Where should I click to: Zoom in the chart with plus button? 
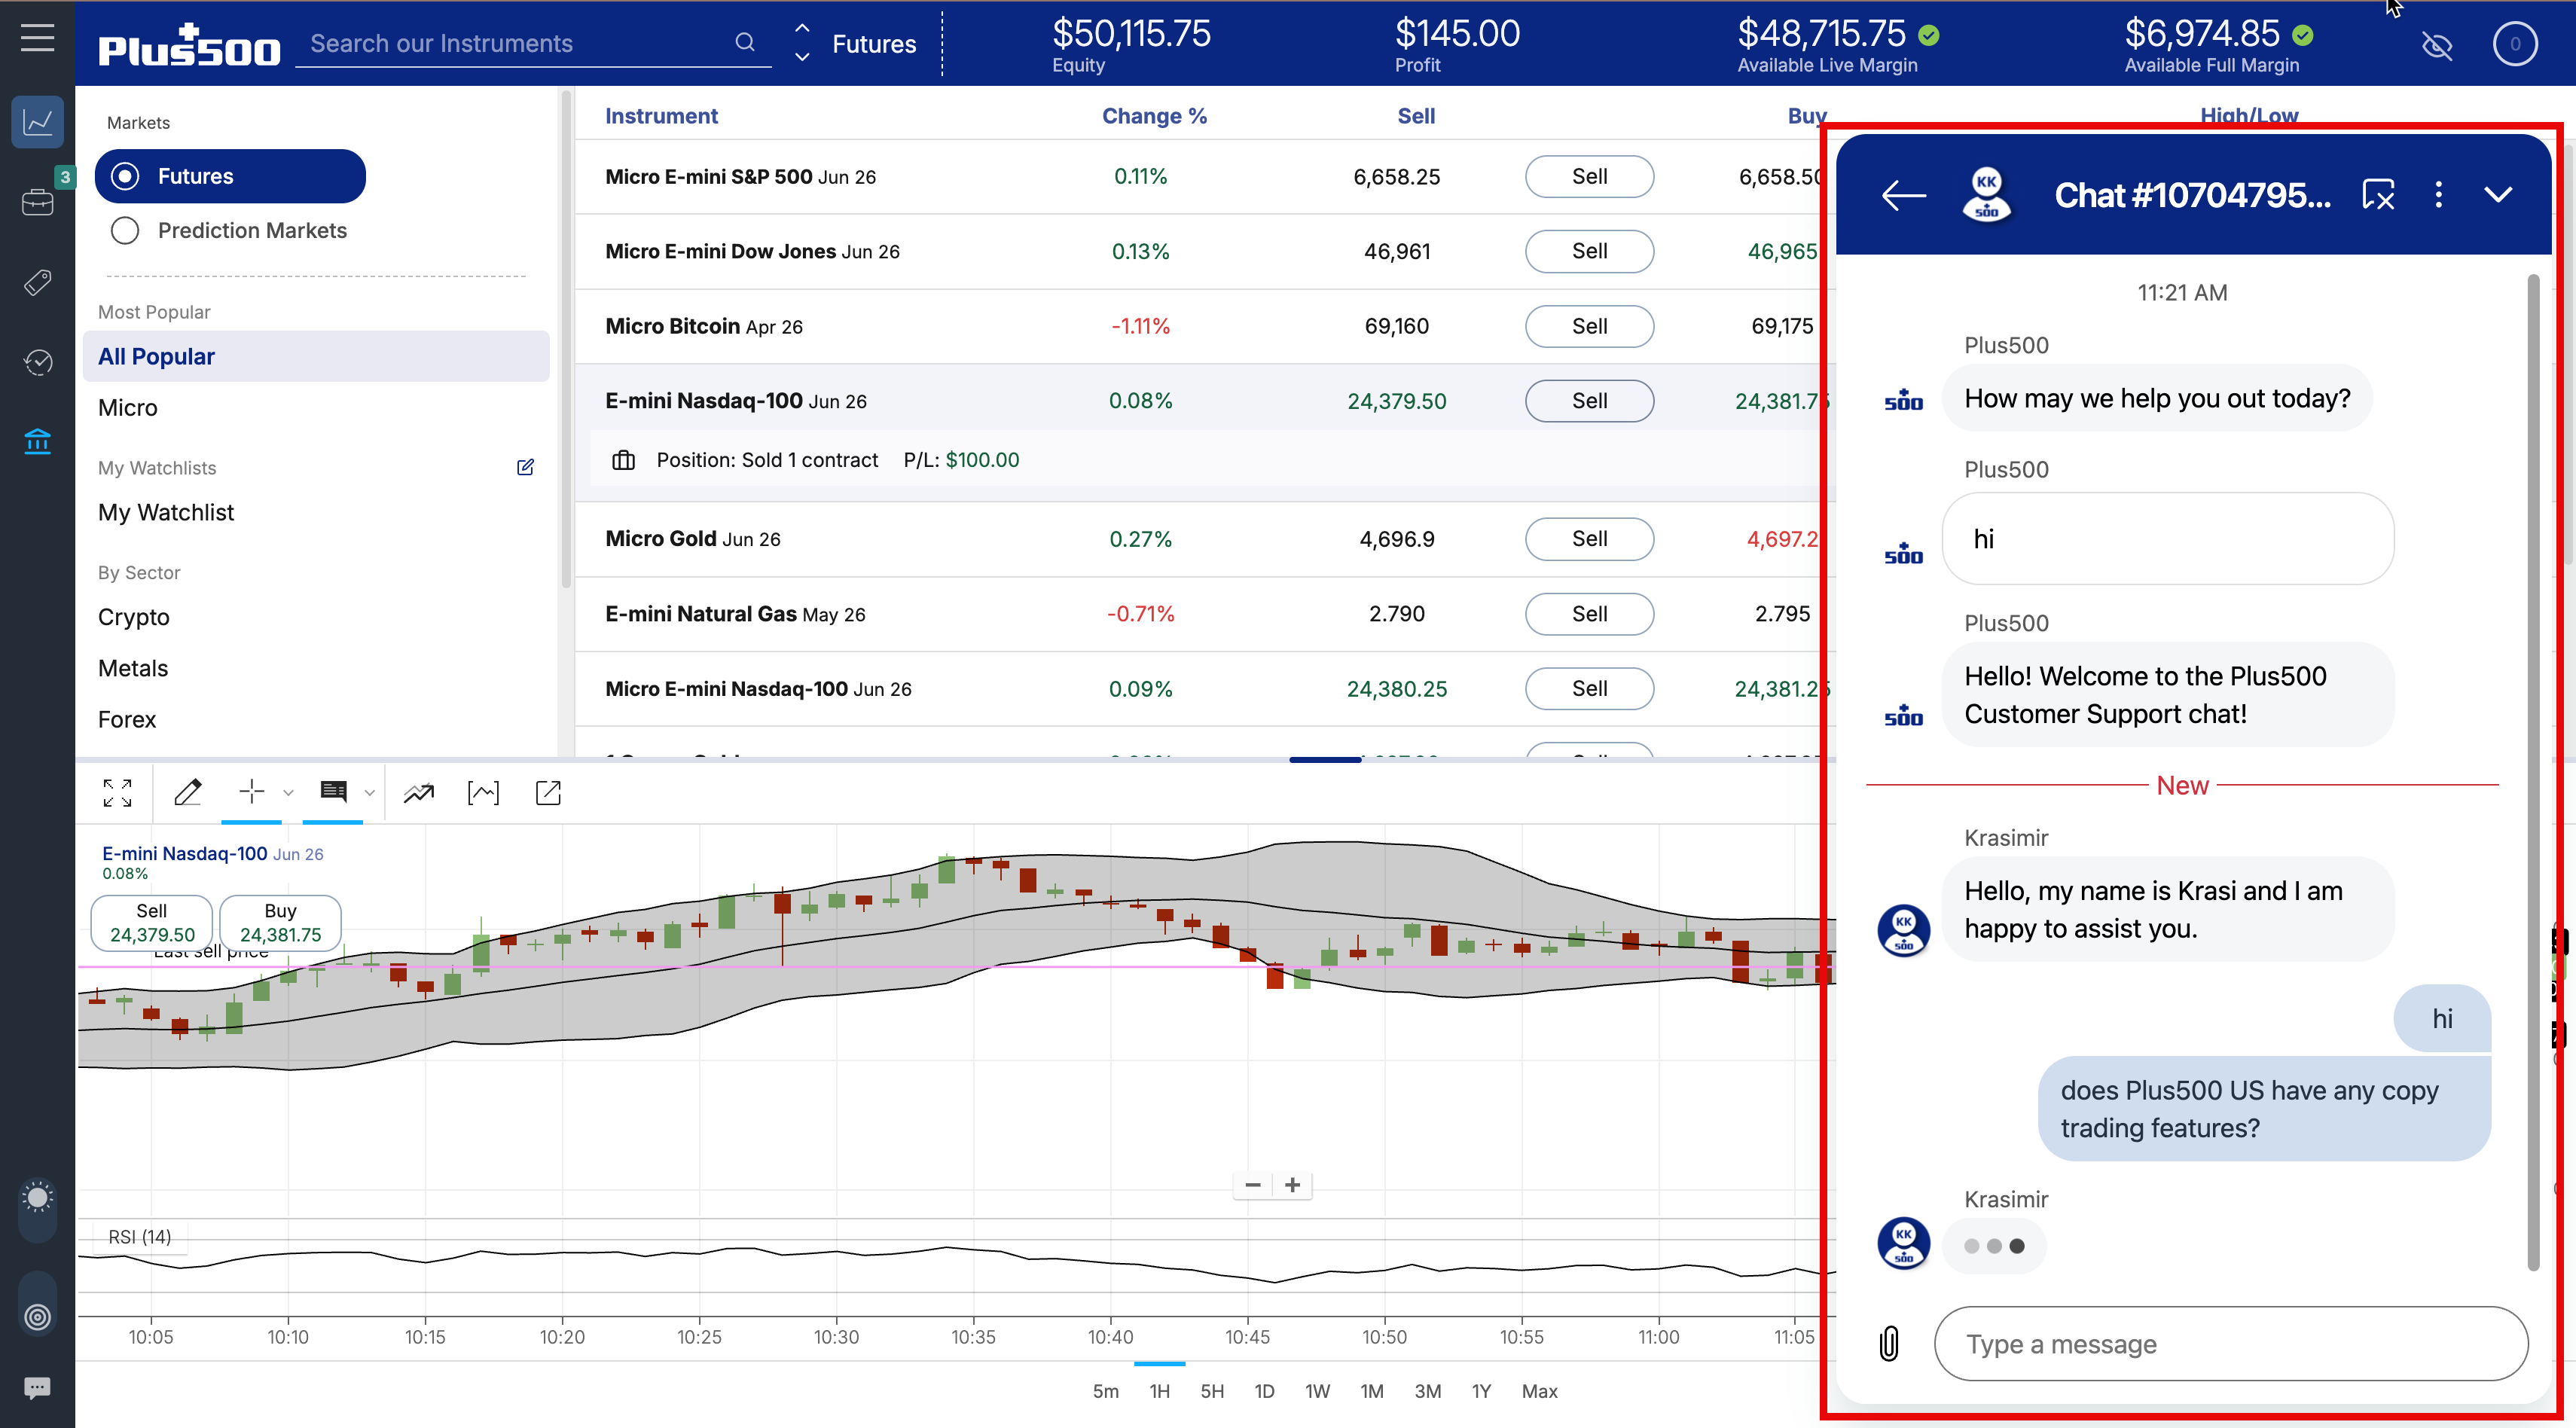coord(1292,1185)
